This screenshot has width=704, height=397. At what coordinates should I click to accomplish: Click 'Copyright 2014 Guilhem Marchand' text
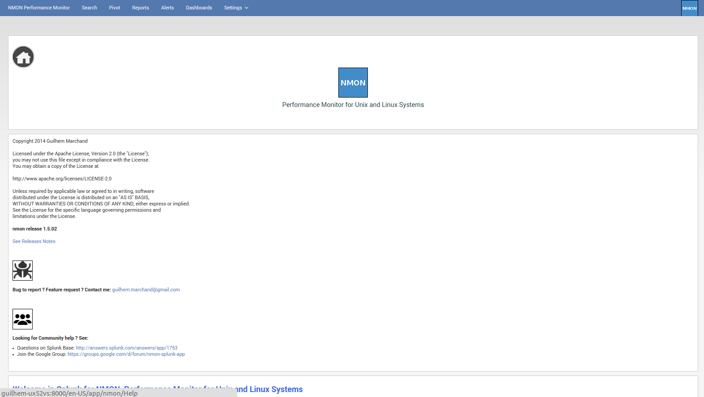tap(50, 141)
